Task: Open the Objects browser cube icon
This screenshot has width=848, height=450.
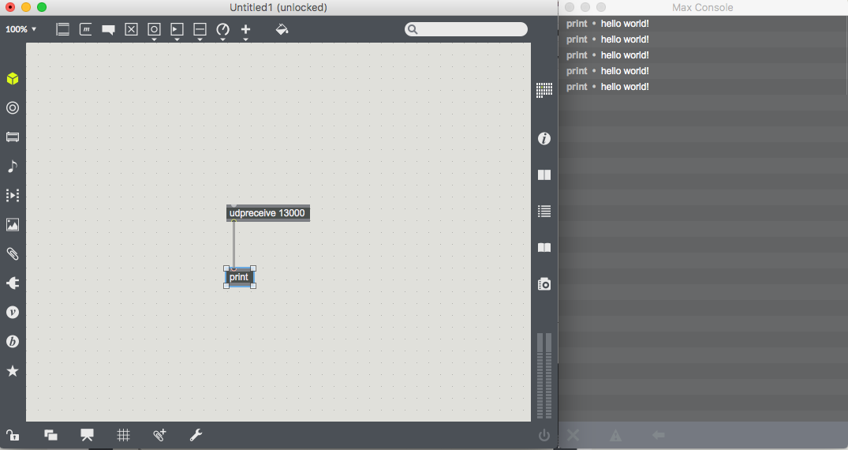Action: pos(13,79)
